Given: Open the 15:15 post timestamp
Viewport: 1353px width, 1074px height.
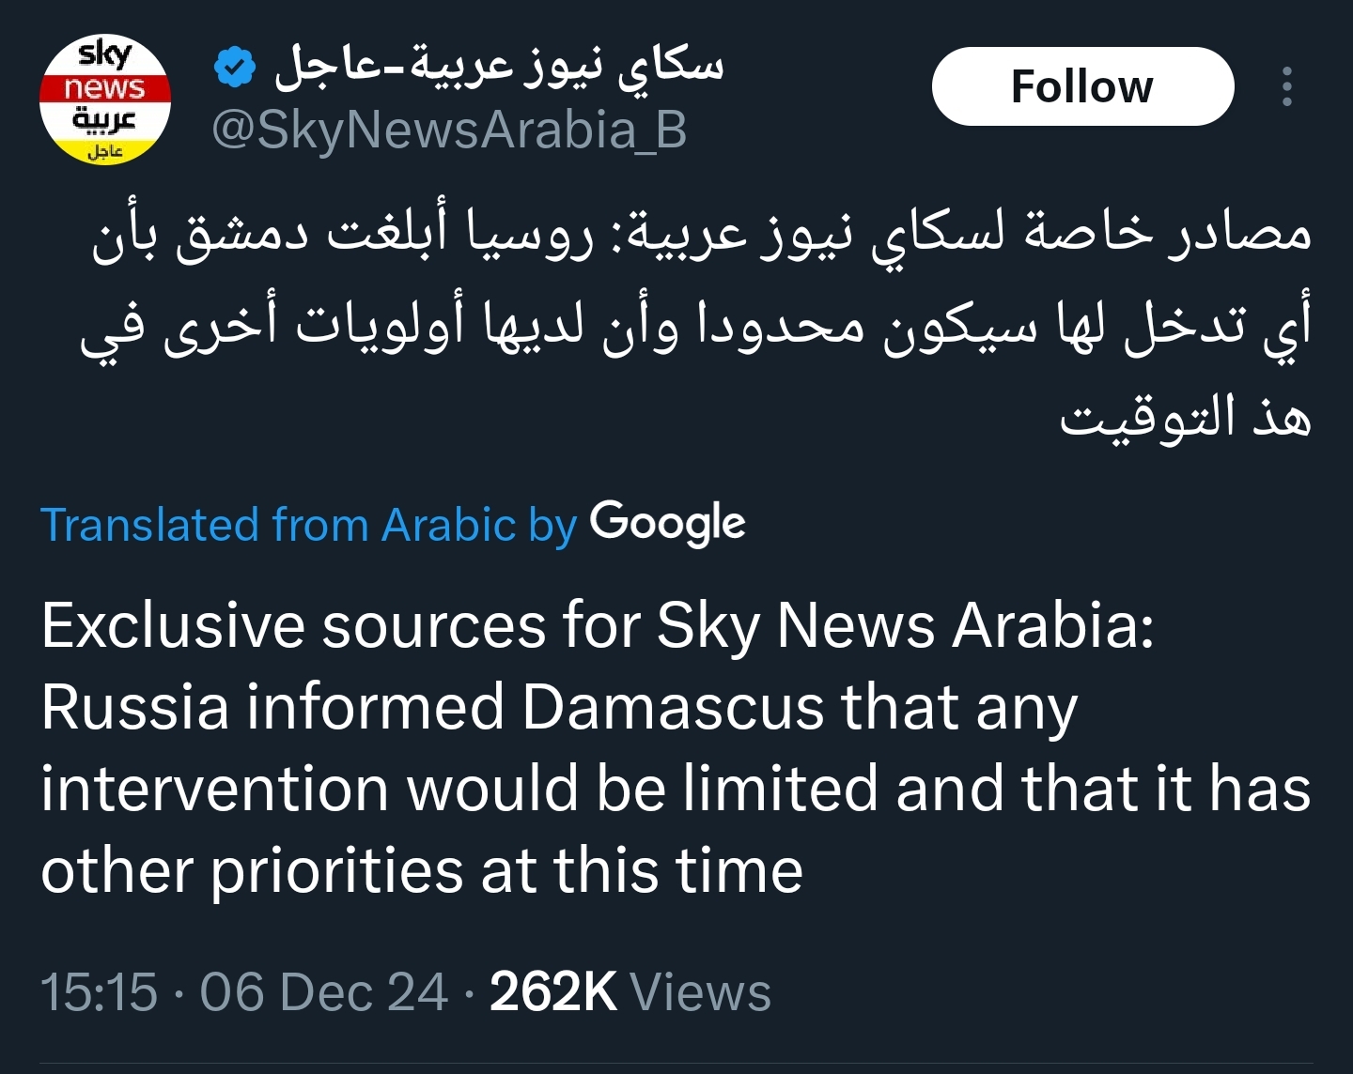Looking at the screenshot, I should [x=99, y=992].
